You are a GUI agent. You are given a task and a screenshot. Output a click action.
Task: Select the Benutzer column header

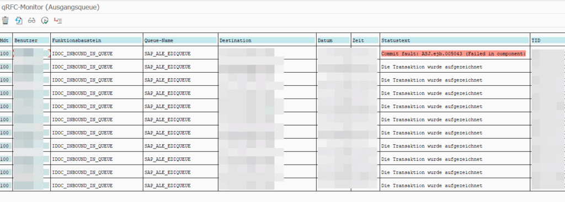coord(31,41)
